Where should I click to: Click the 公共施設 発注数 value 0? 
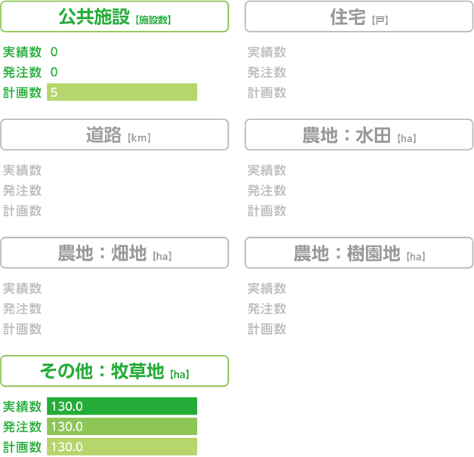[54, 72]
